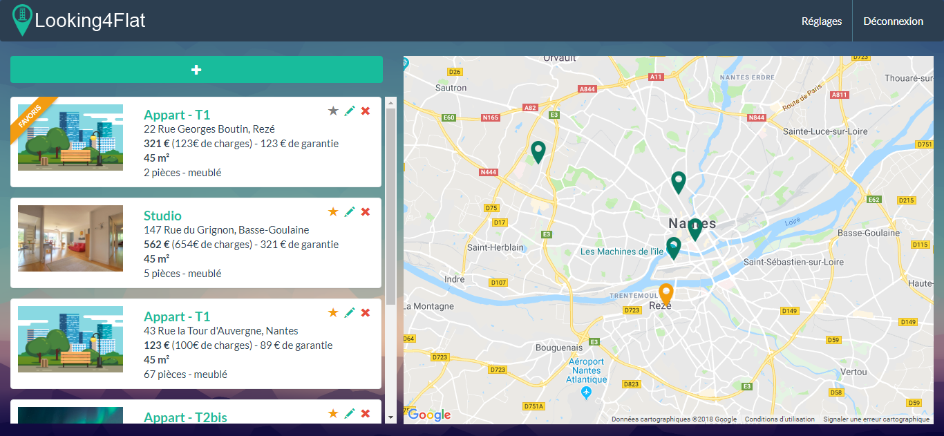Open the Réglages menu

[x=821, y=21]
